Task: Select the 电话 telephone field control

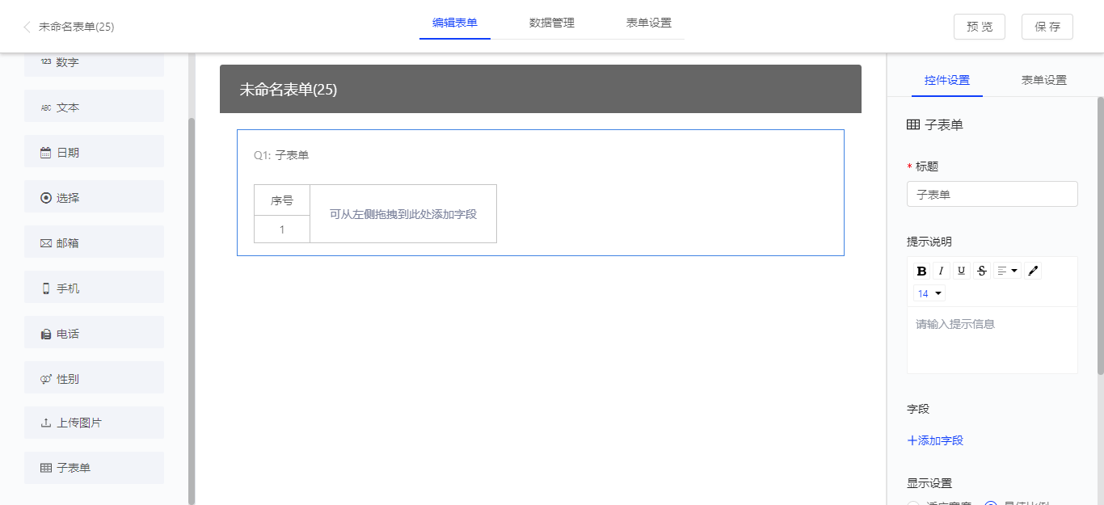Action: click(94, 333)
